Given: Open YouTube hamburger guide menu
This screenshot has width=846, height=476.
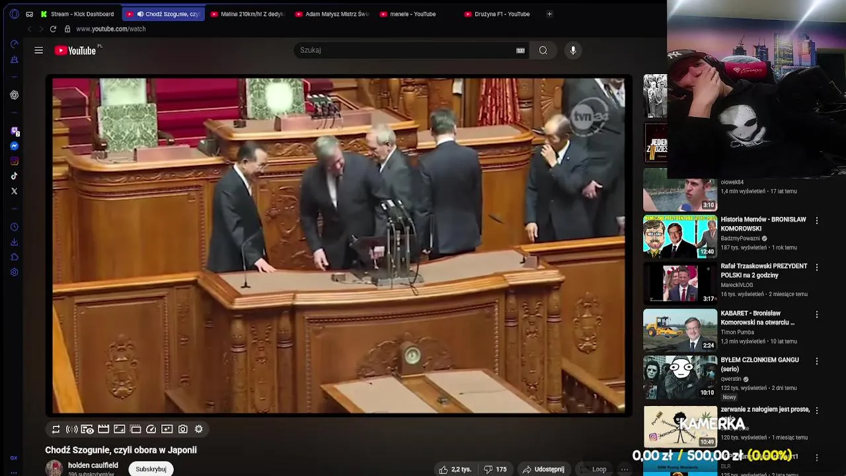Looking at the screenshot, I should (39, 50).
